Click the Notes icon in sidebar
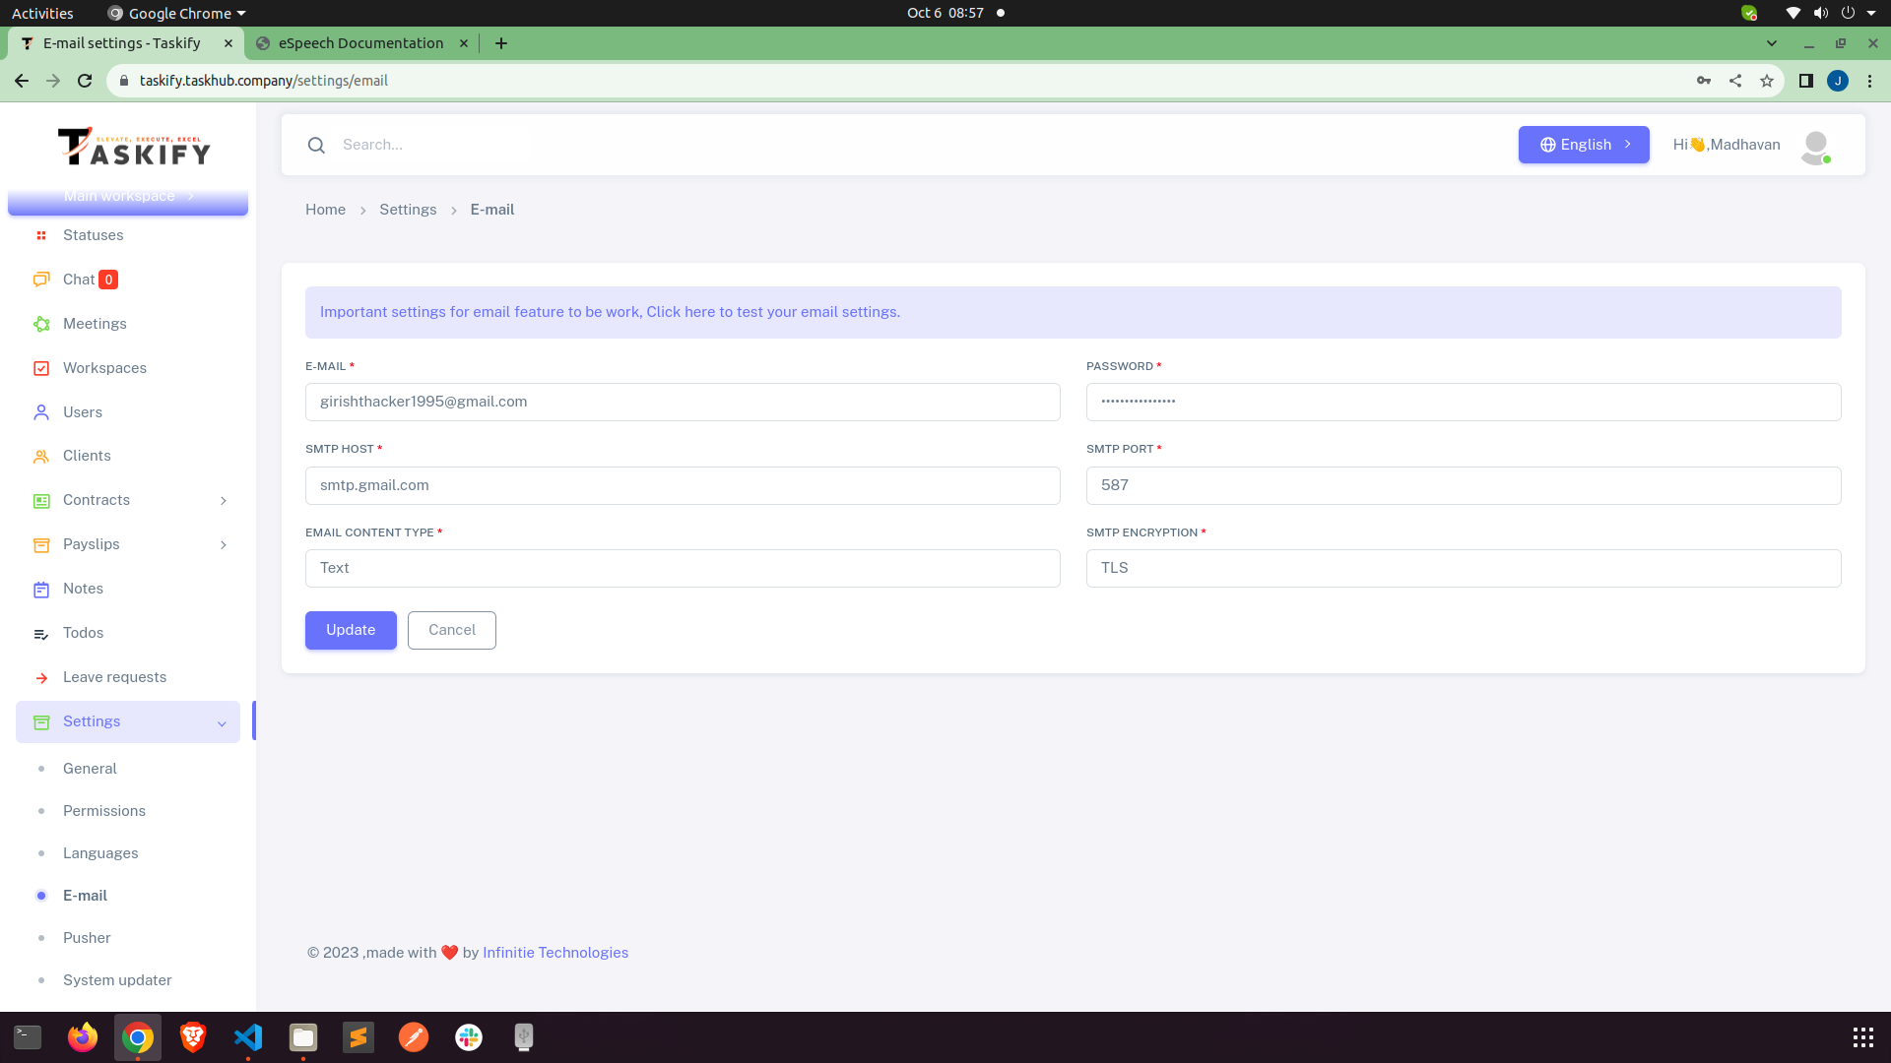The image size is (1891, 1063). [x=41, y=589]
